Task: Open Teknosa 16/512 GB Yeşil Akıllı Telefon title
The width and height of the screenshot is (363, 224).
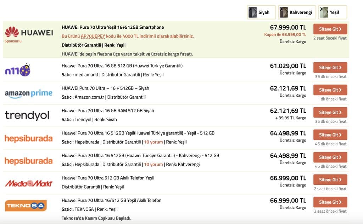Action: 111,200
